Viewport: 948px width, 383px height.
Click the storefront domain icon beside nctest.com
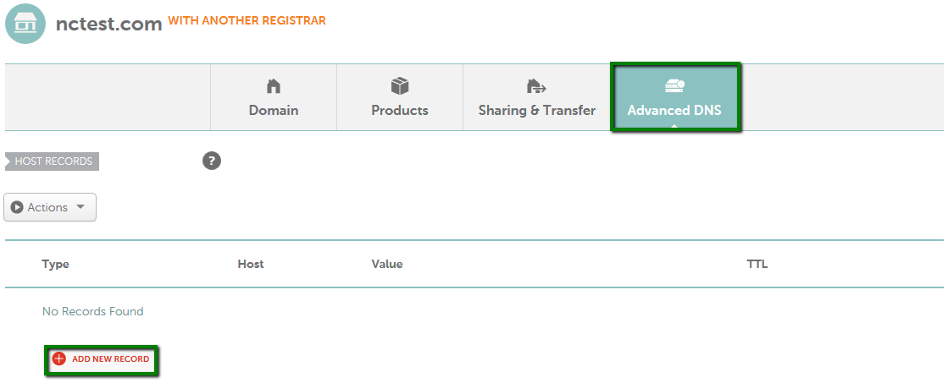coord(25,24)
